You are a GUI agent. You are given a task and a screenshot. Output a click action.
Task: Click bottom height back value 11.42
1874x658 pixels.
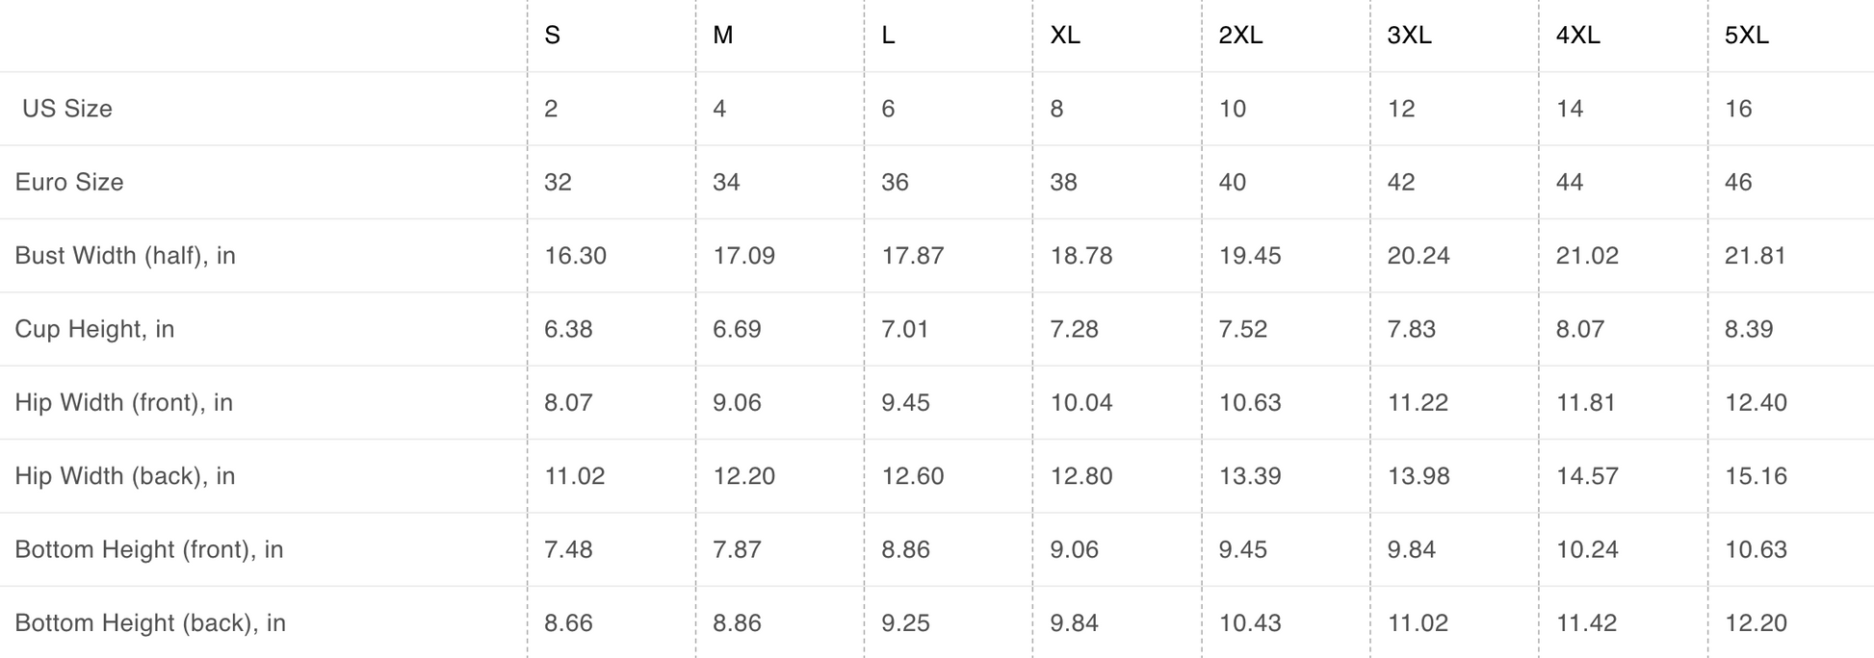tap(1586, 622)
